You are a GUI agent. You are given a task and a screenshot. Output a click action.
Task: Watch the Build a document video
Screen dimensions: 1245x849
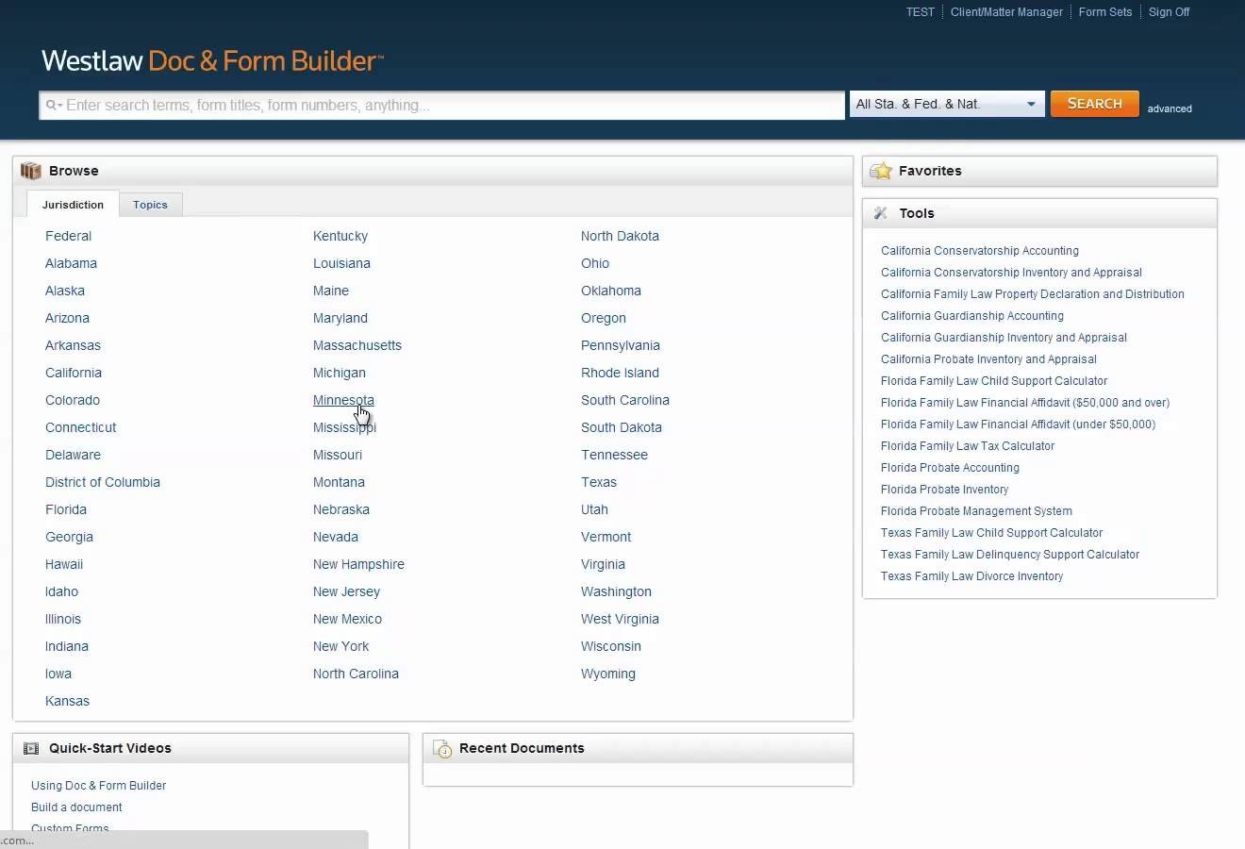(76, 807)
